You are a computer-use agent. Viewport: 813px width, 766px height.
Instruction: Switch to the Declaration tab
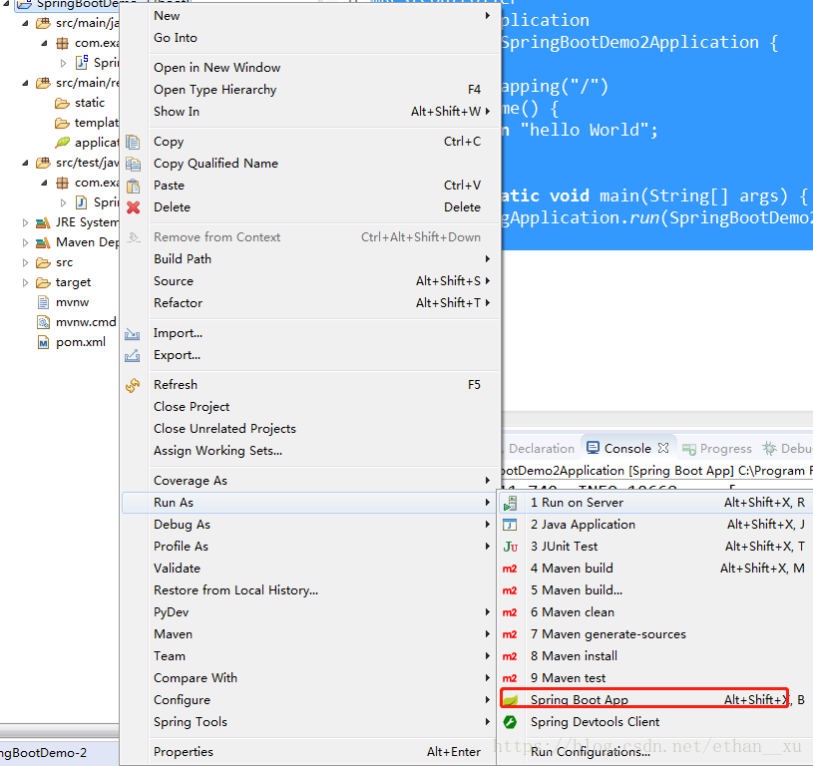[x=541, y=448]
